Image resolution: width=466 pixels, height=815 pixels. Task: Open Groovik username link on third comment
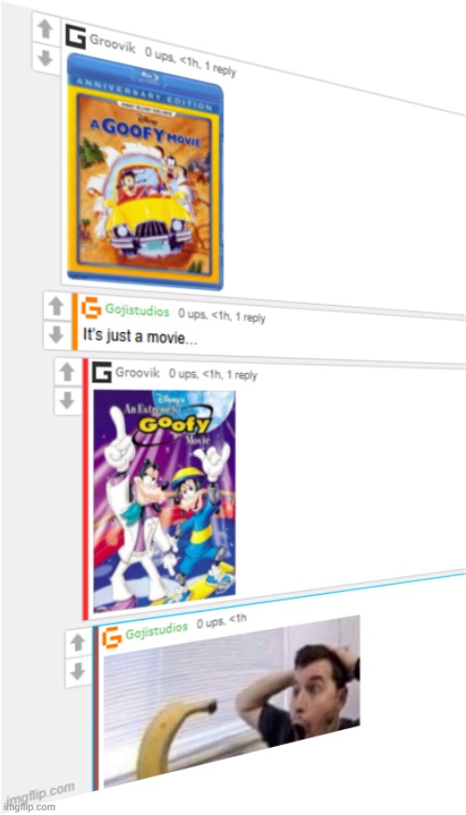pos(137,373)
